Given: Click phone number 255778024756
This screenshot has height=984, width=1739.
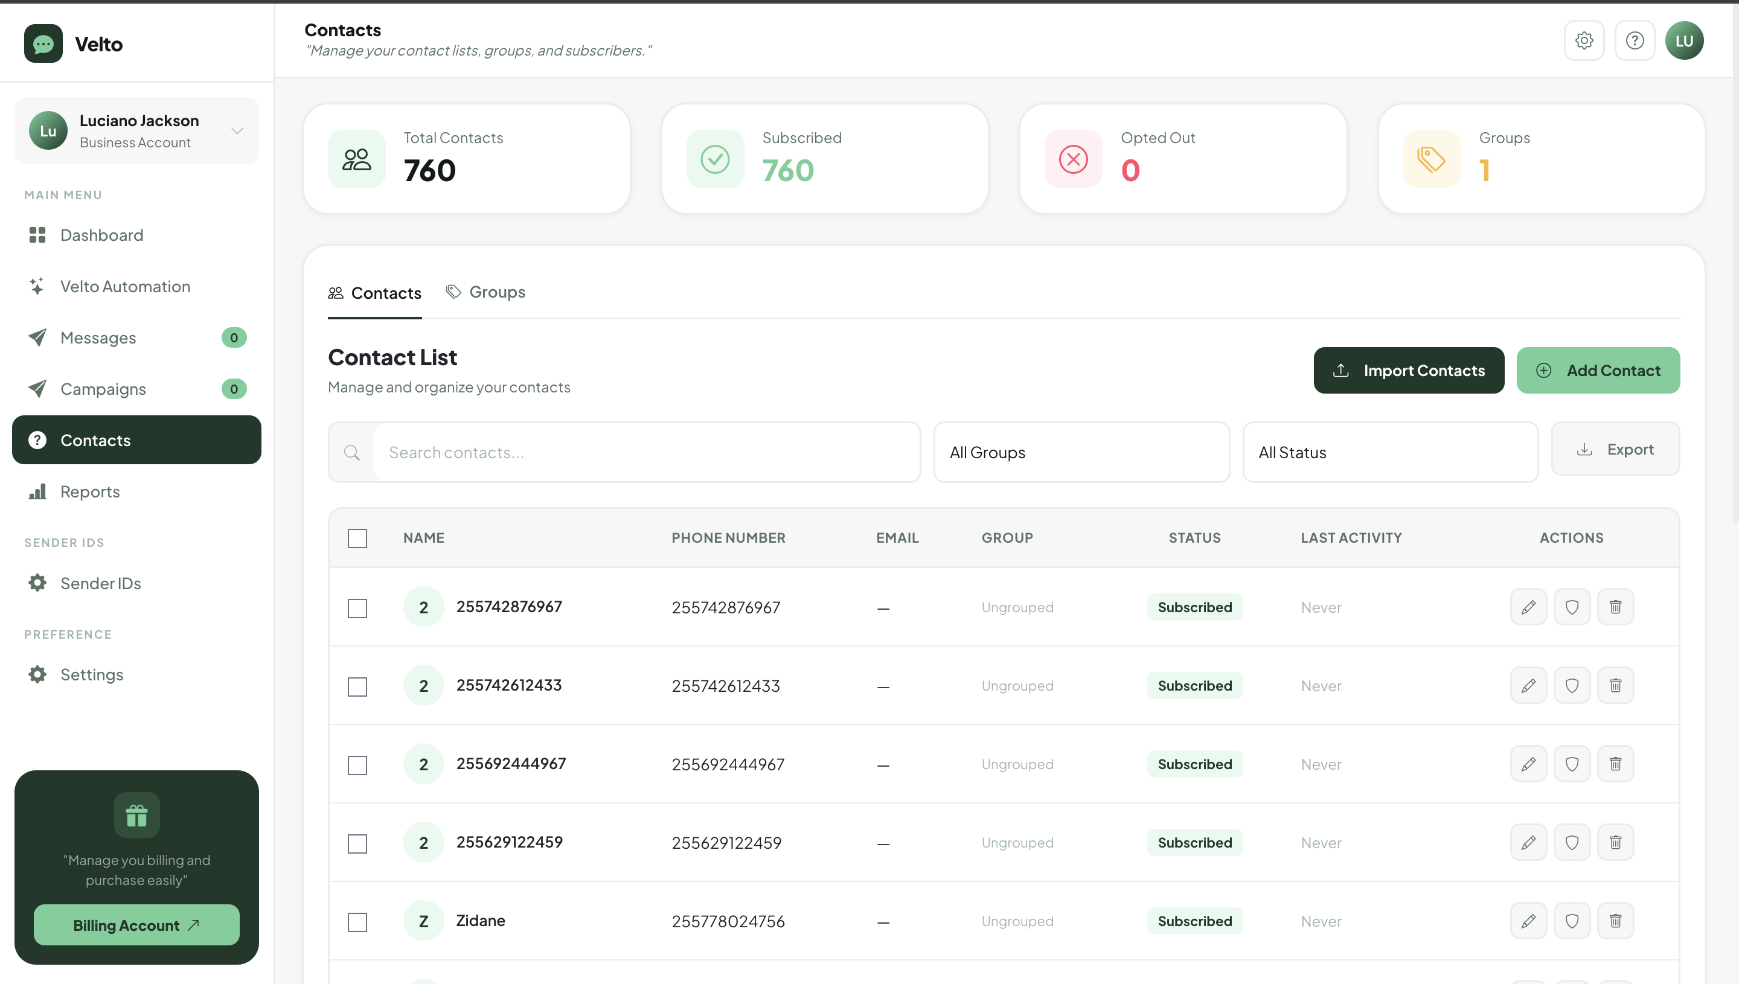Looking at the screenshot, I should [x=728, y=921].
